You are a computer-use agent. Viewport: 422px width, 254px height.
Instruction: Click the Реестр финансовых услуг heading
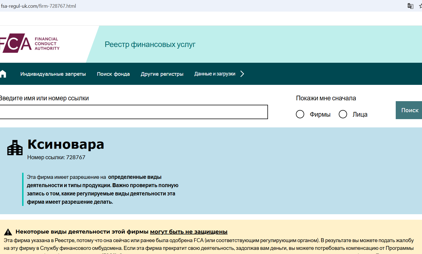[150, 44]
